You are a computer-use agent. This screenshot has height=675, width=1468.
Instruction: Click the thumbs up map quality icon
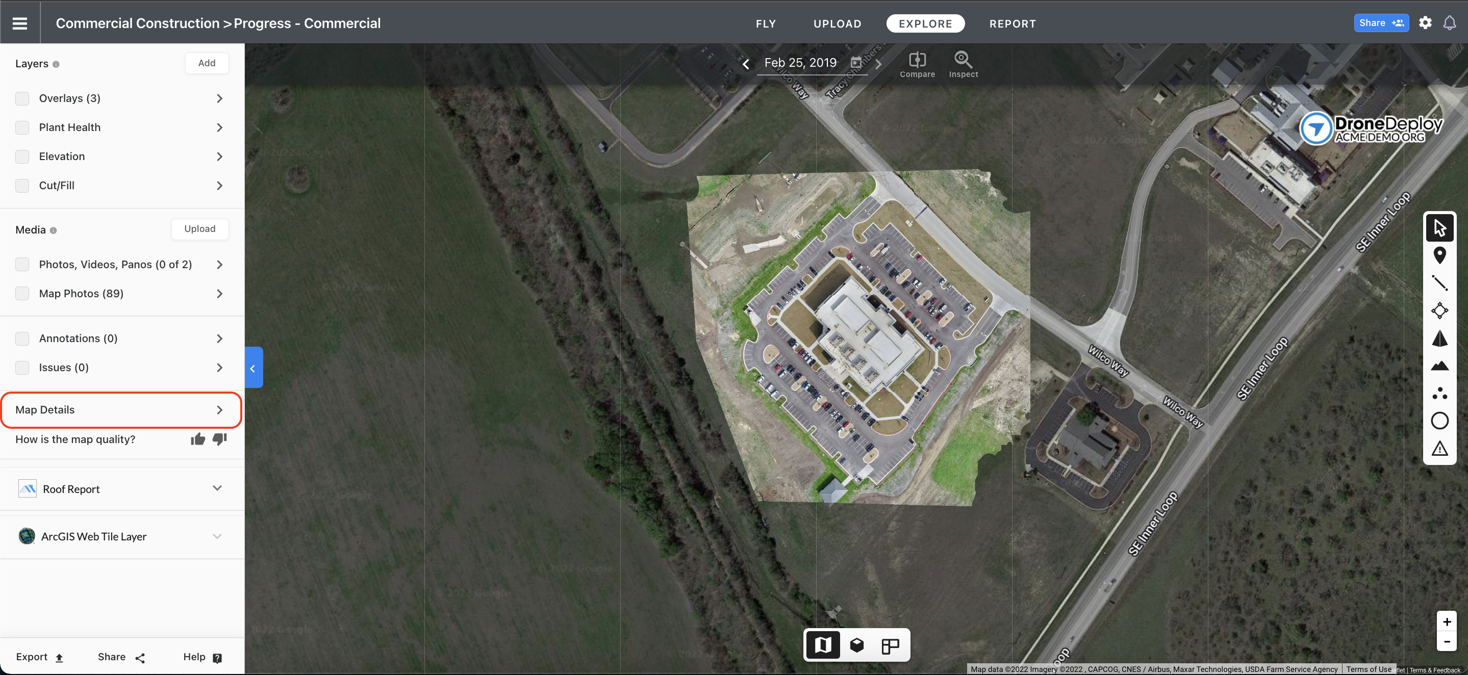tap(198, 439)
